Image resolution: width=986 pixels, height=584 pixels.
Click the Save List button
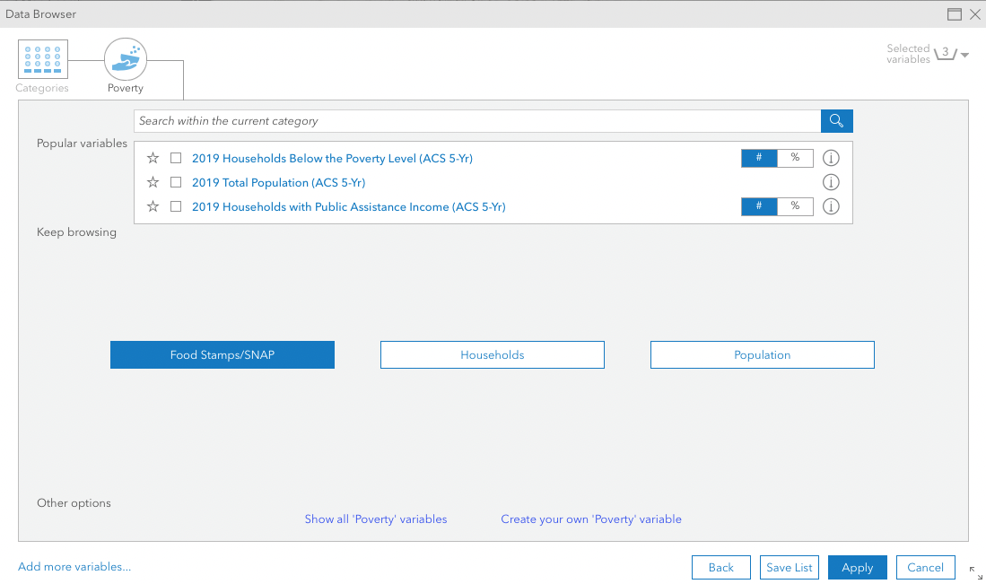click(790, 567)
